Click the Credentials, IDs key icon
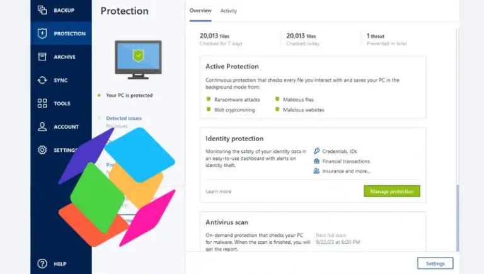 point(316,151)
